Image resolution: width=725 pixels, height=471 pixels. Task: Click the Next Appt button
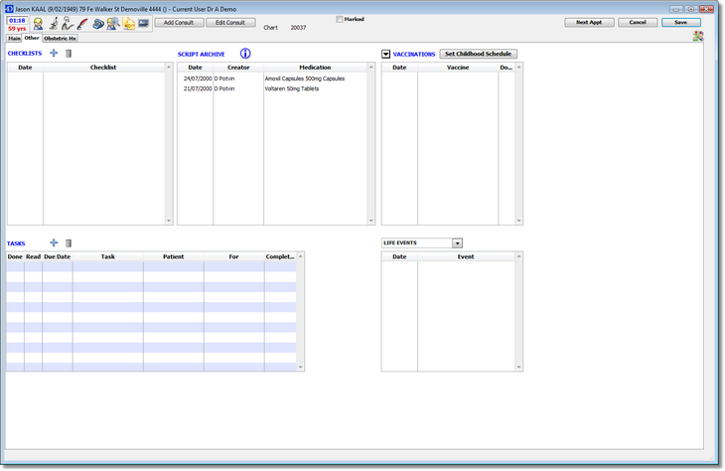coord(589,22)
